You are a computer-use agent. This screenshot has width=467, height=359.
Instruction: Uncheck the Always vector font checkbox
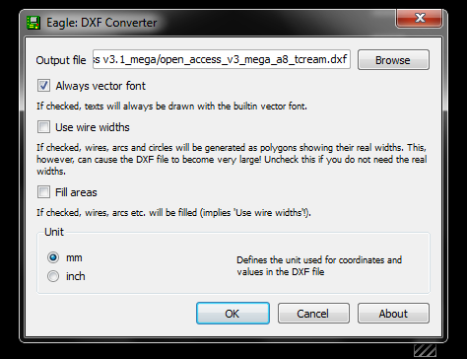43,86
